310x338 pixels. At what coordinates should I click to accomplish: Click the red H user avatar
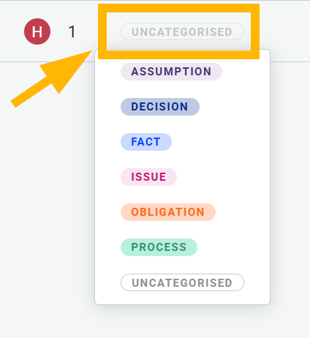pyautogui.click(x=37, y=31)
